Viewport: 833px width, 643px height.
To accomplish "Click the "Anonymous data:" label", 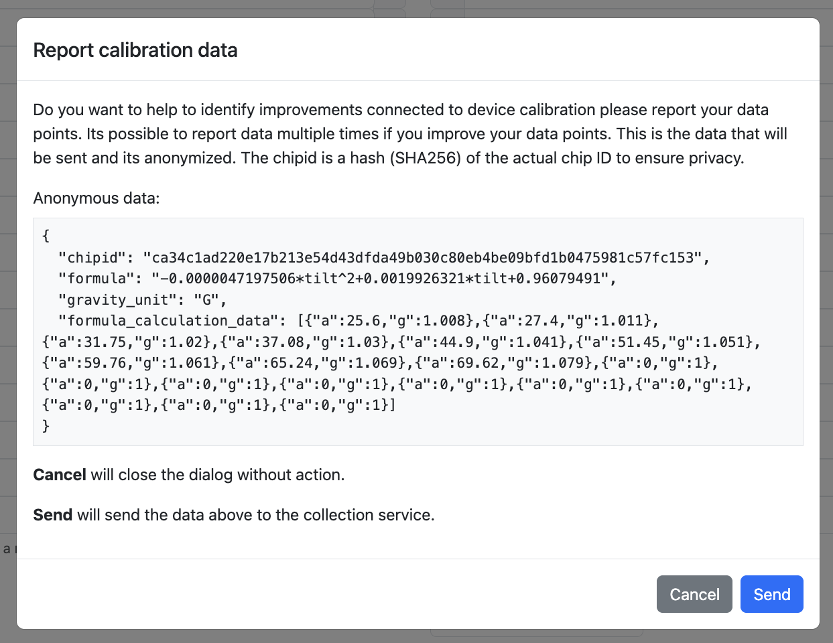I will point(97,198).
